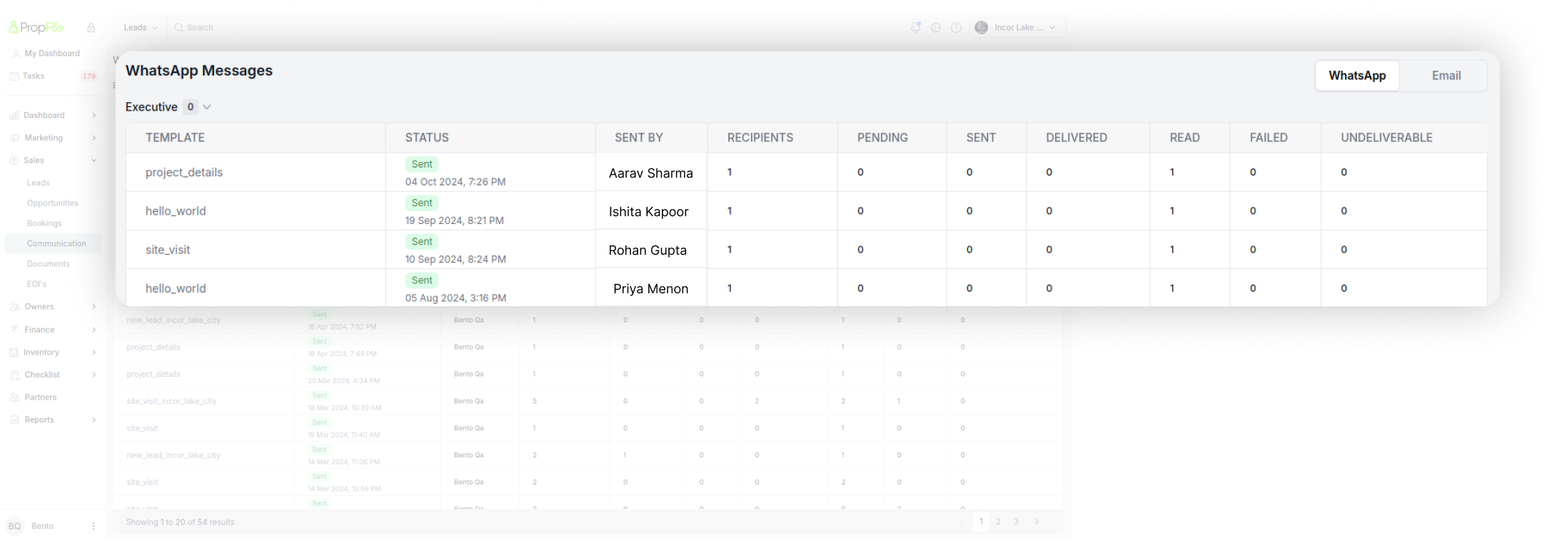Expand the Checklist sidebar chevron
Image resolution: width=1552 pixels, height=543 pixels.
pos(94,375)
